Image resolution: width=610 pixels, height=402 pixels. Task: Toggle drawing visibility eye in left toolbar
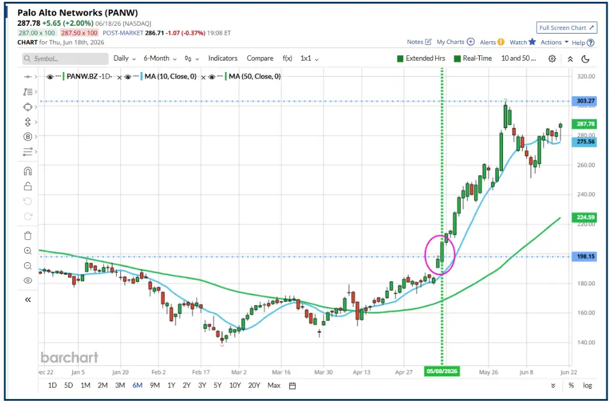coord(28,280)
